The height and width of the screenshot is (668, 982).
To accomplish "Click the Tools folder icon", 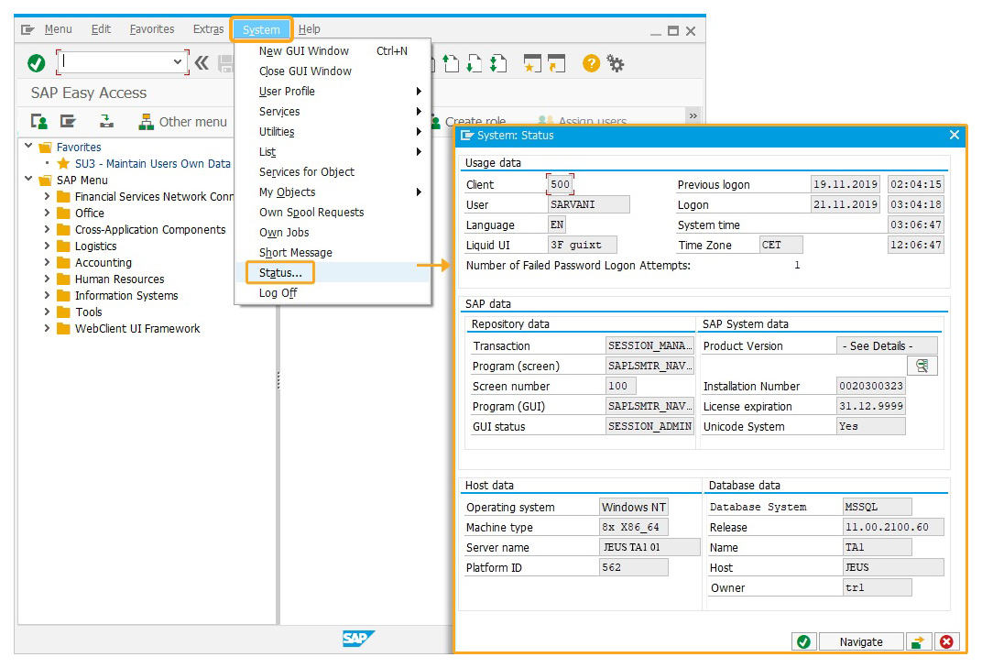I will (x=63, y=312).
